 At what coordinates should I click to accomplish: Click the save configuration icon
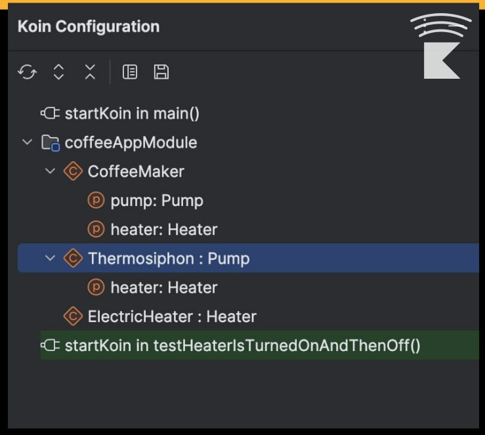[161, 72]
